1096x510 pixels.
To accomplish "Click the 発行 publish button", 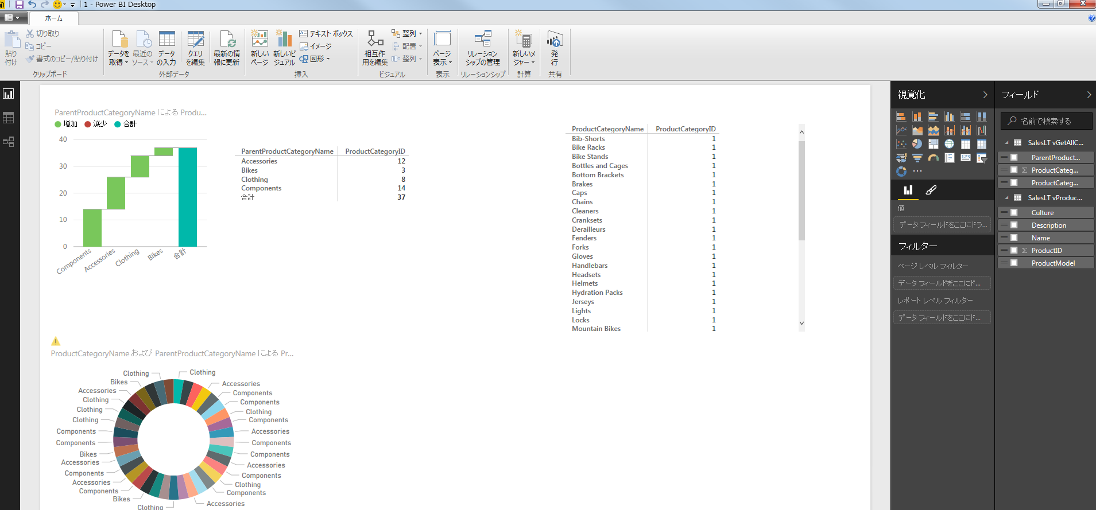I will [555, 48].
